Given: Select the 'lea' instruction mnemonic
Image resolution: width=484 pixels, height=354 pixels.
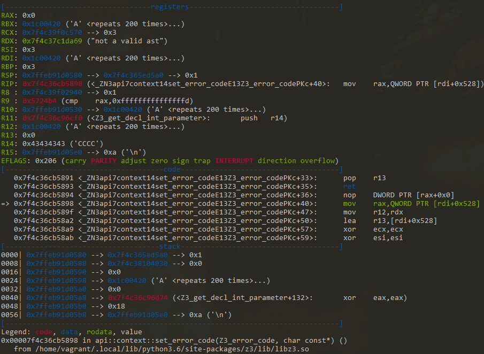Looking at the screenshot, I should (349, 221).
